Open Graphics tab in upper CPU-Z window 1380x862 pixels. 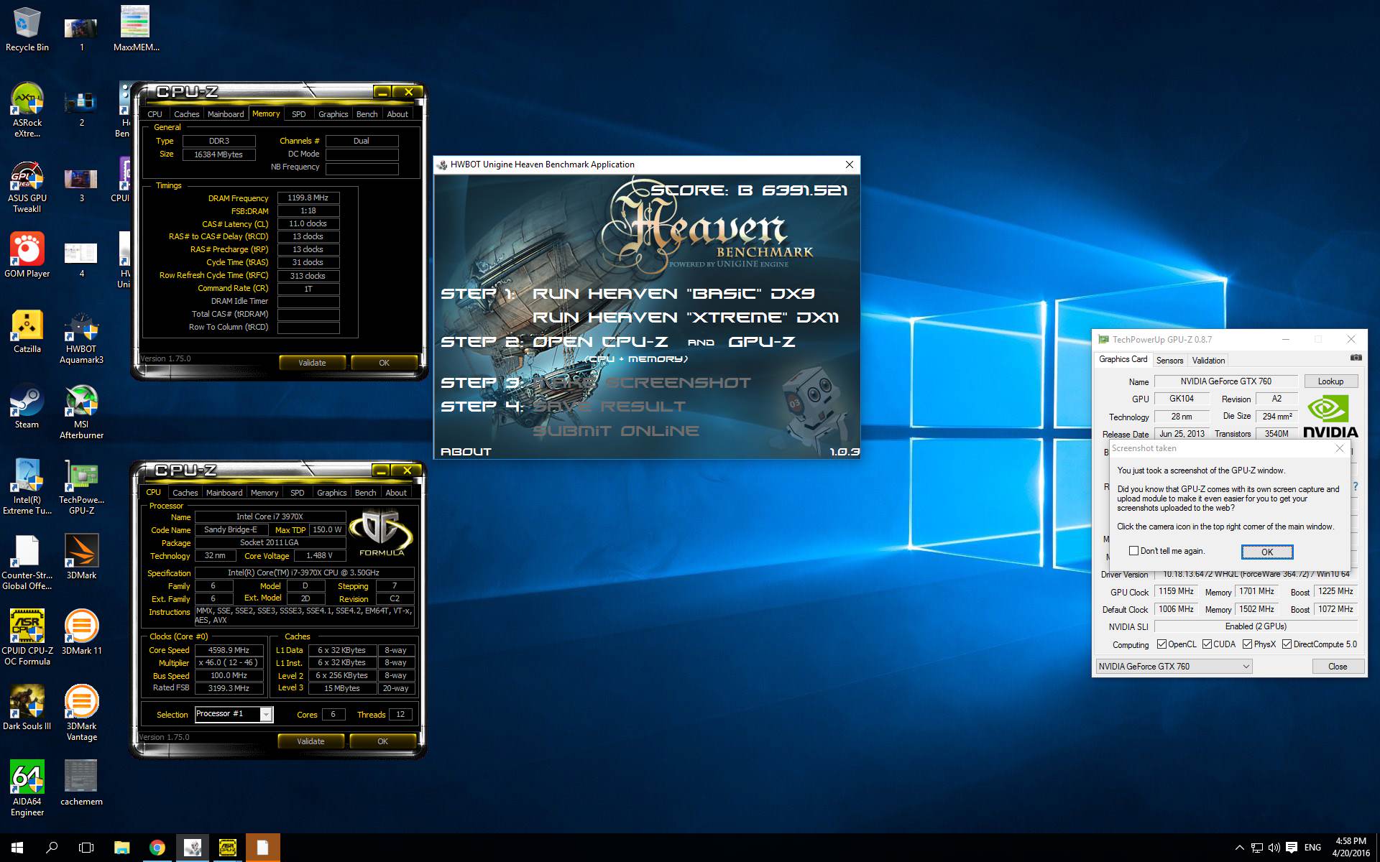[x=333, y=114]
